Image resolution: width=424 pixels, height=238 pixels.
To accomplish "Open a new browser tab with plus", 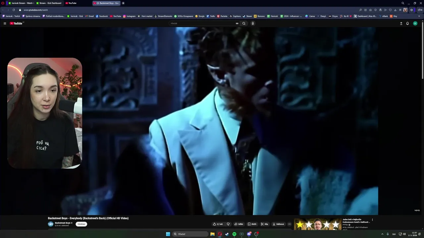I will point(123,3).
